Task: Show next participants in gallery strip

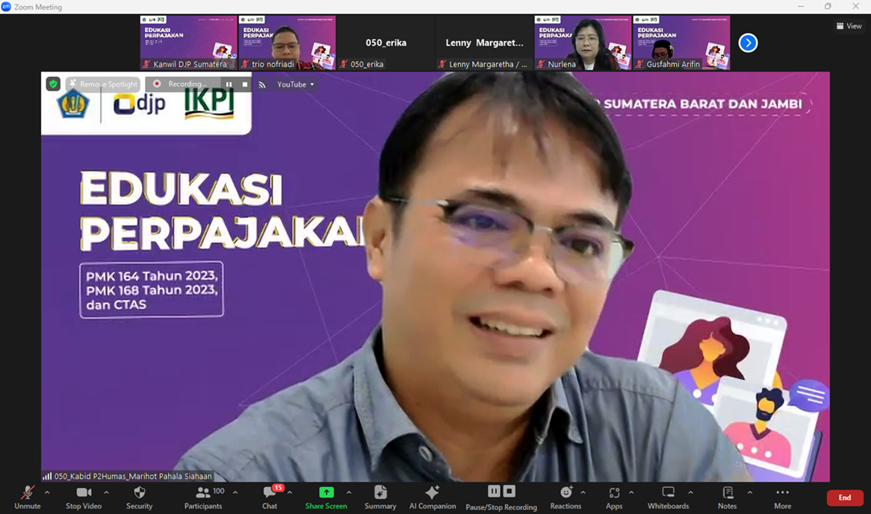Action: 748,43
